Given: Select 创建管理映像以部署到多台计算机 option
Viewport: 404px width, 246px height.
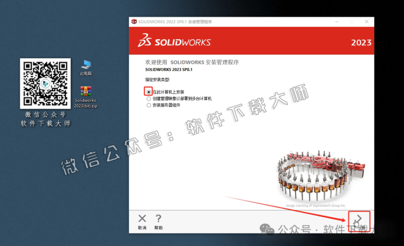Looking at the screenshot, I should (x=148, y=99).
